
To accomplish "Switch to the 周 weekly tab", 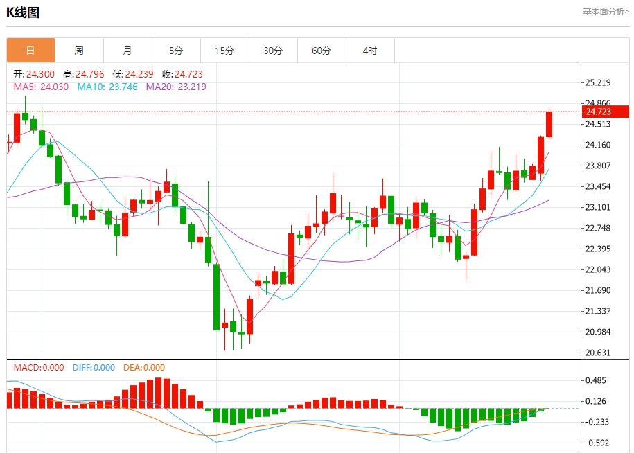I will (x=79, y=51).
